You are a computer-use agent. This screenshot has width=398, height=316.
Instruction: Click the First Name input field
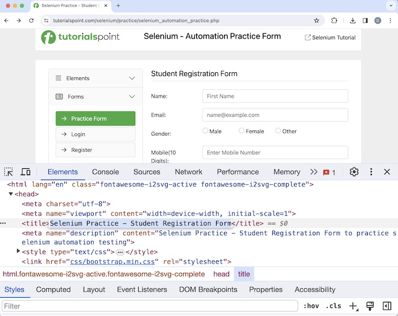pos(275,96)
